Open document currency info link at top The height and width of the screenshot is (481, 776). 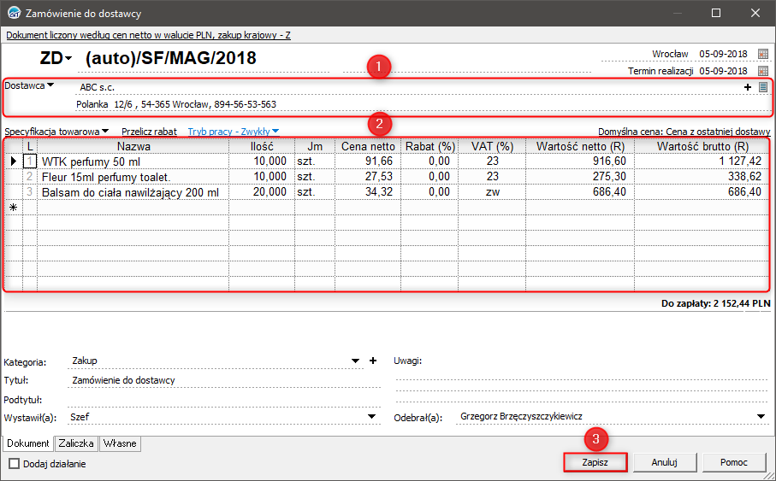click(149, 35)
